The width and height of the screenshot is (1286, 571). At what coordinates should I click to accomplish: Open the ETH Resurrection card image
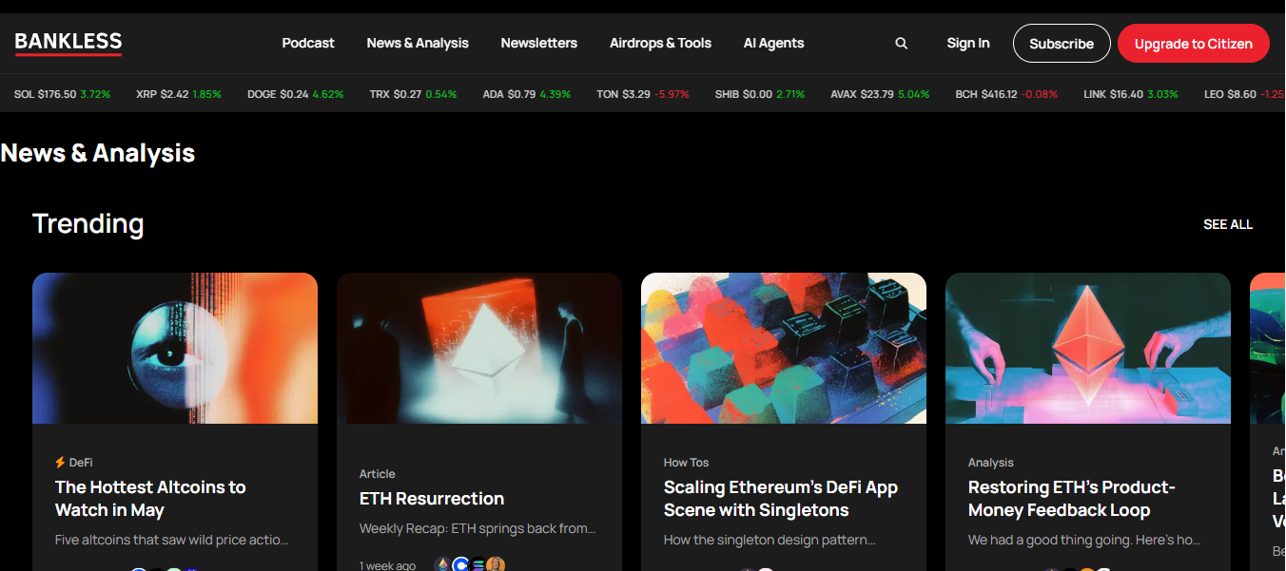[479, 349]
